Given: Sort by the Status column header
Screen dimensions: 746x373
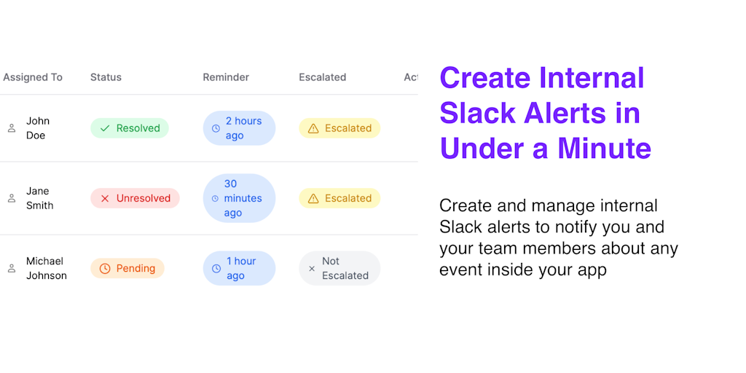Looking at the screenshot, I should coord(106,77).
